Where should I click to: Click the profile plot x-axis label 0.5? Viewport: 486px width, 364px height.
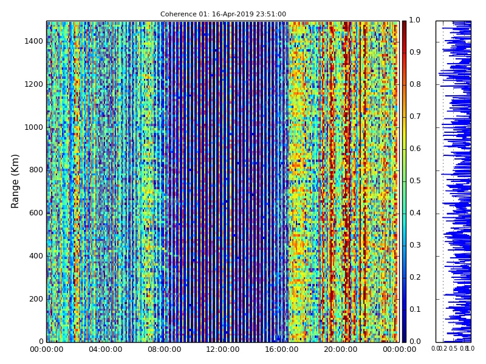pos(453,349)
